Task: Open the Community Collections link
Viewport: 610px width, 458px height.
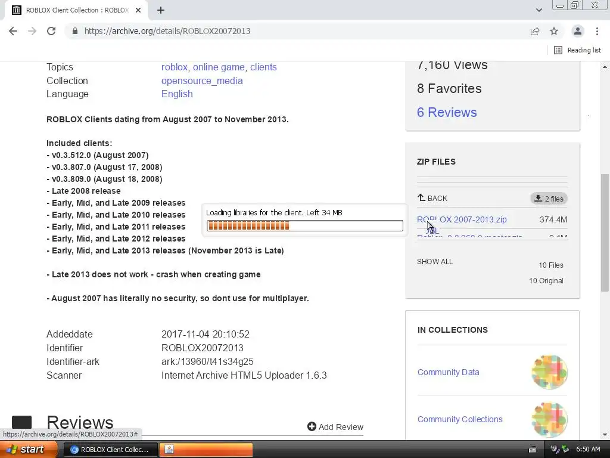Action: [x=460, y=419]
